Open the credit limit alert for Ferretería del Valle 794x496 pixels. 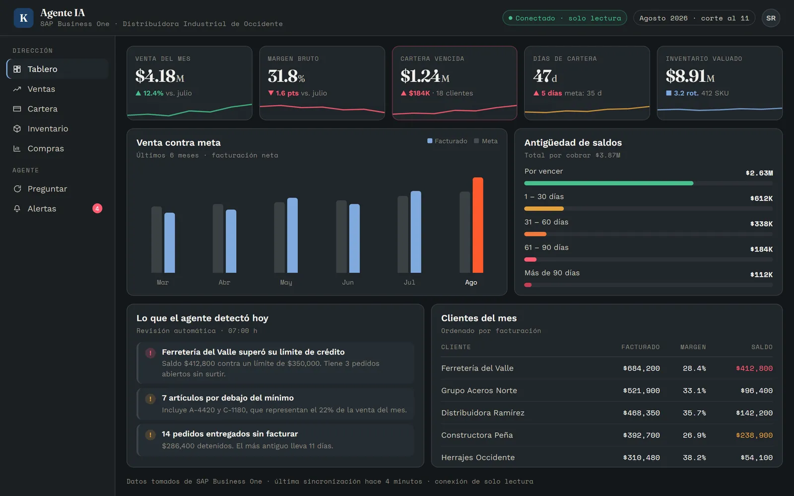click(275, 363)
